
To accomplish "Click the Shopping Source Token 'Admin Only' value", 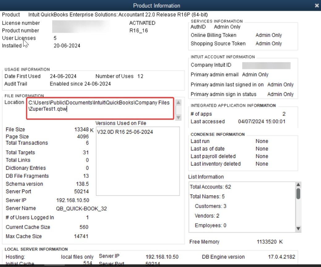I will (x=268, y=44).
